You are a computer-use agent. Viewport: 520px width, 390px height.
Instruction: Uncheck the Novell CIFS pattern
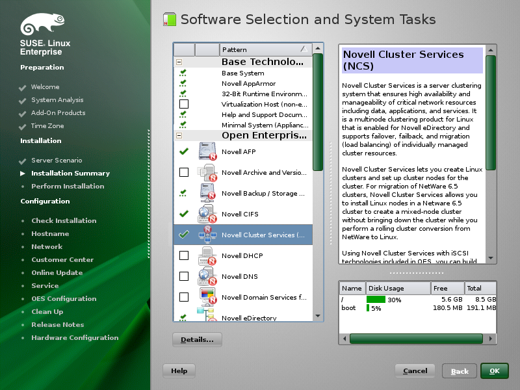(x=184, y=214)
